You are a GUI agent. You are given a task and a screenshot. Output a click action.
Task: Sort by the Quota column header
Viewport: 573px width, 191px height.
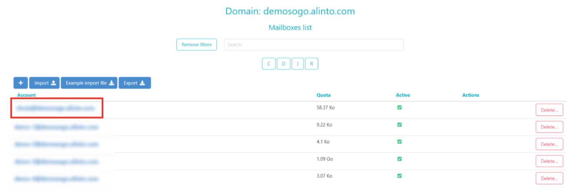tap(323, 95)
